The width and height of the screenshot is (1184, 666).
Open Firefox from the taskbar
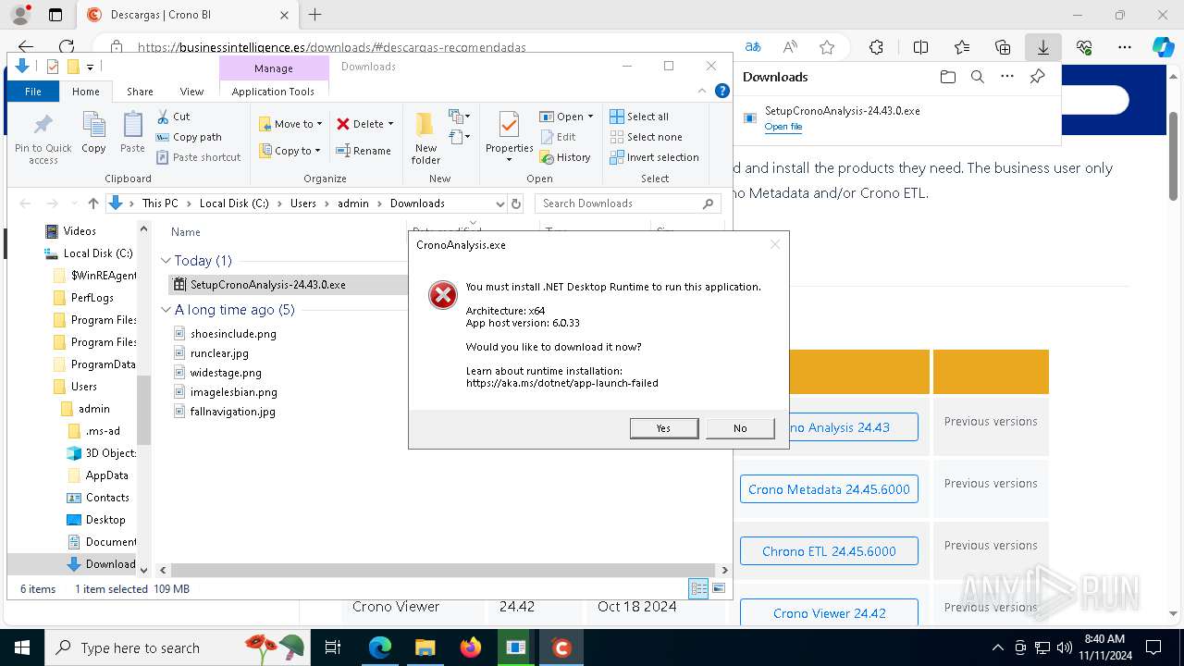pos(471,647)
